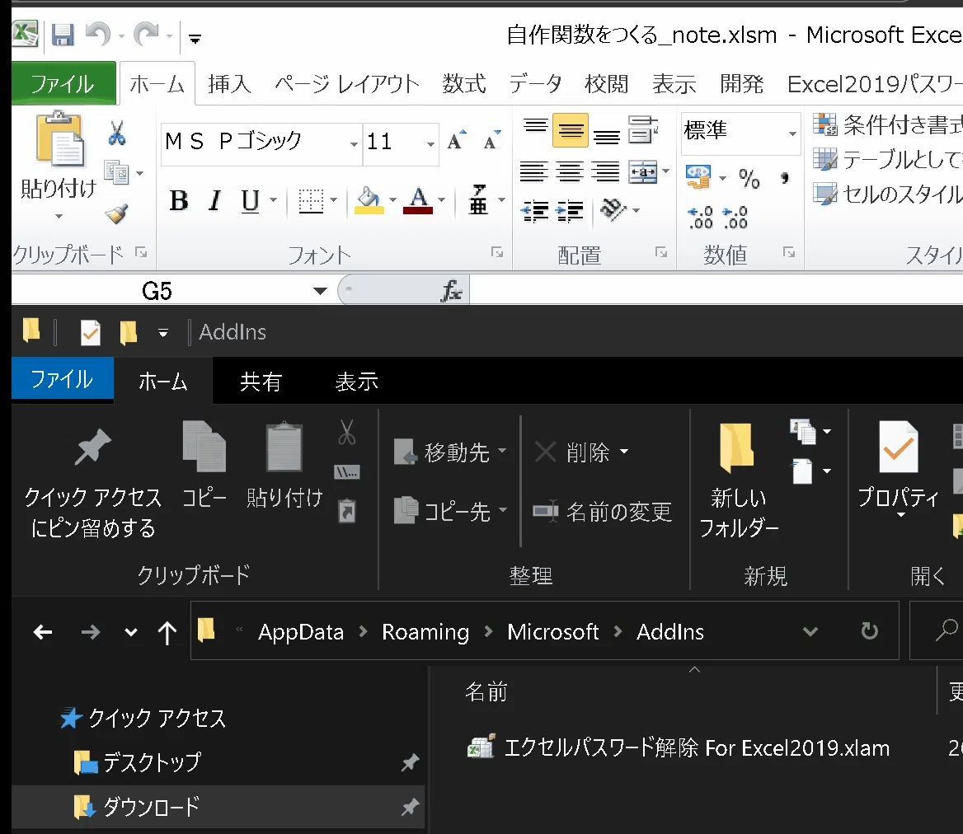Viewport: 963px width, 834px height.
Task: Go up one folder level in Explorer
Action: pos(167,631)
